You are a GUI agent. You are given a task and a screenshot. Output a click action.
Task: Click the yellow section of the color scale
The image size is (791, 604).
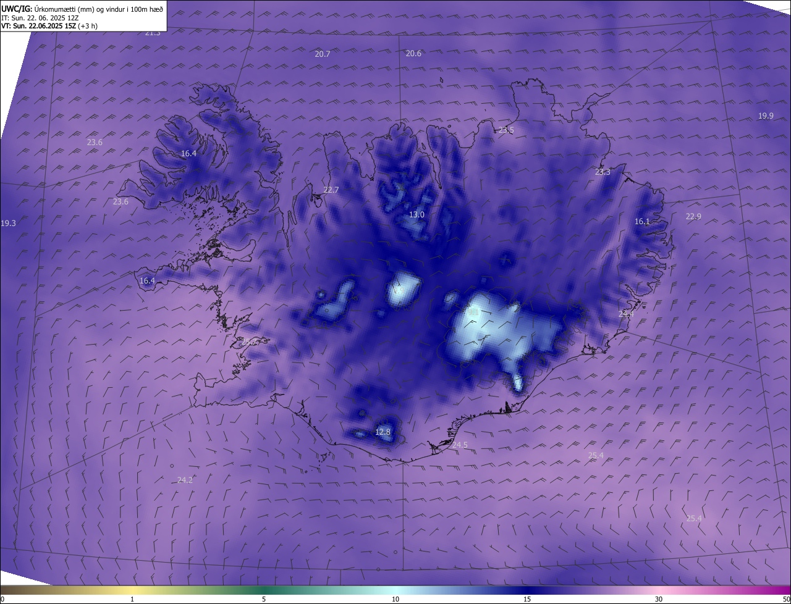(x=132, y=590)
